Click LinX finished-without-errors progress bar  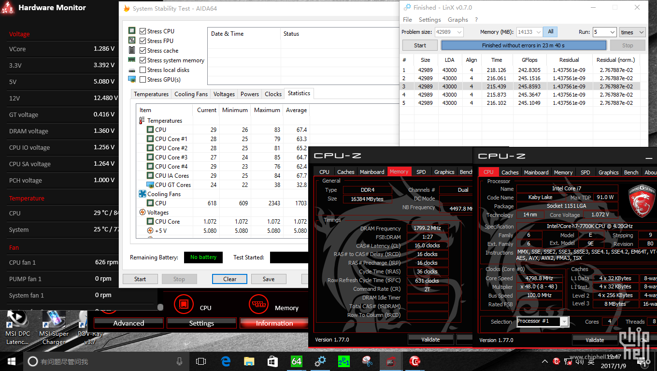523,45
